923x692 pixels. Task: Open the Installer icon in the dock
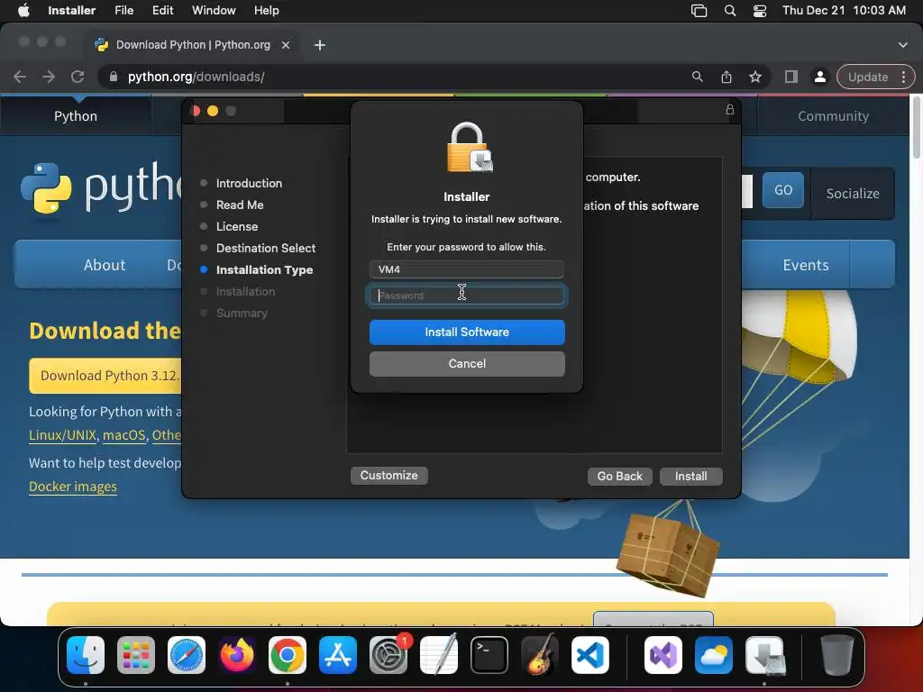pyautogui.click(x=764, y=655)
